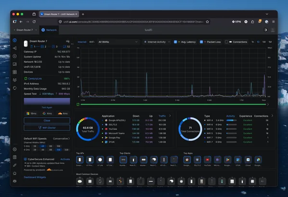
Task: Open UniFi Devices target-circle icon in the sidebar
Action: (15, 56)
